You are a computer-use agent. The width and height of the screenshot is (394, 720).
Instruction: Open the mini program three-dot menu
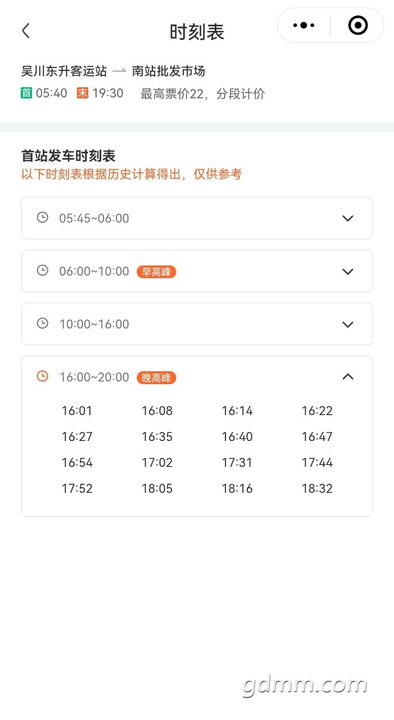coord(304,25)
